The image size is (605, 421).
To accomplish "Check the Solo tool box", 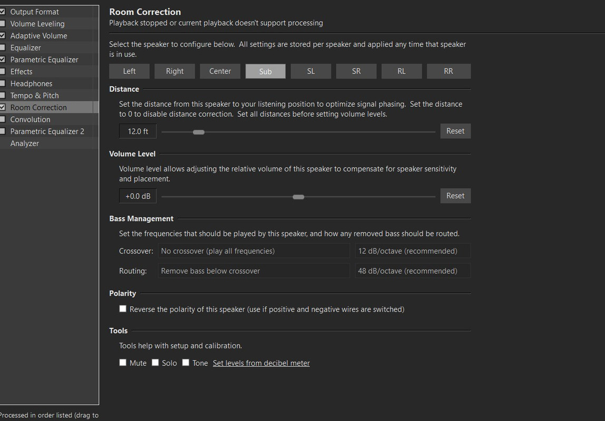I will click(x=155, y=363).
